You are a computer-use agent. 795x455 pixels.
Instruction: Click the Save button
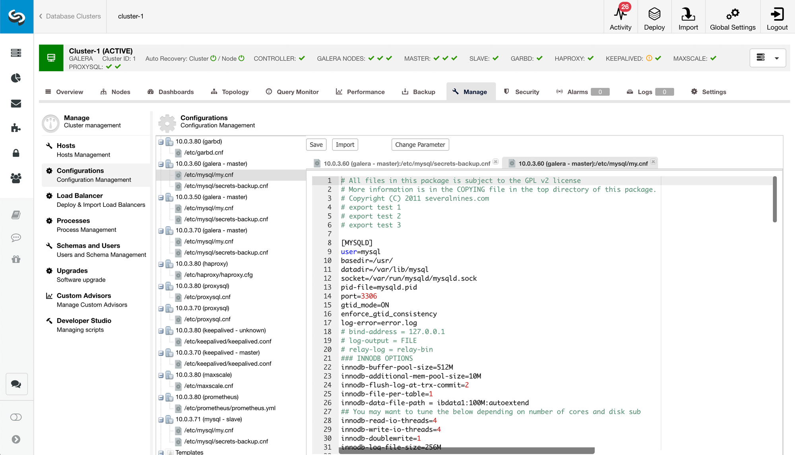[x=316, y=145]
